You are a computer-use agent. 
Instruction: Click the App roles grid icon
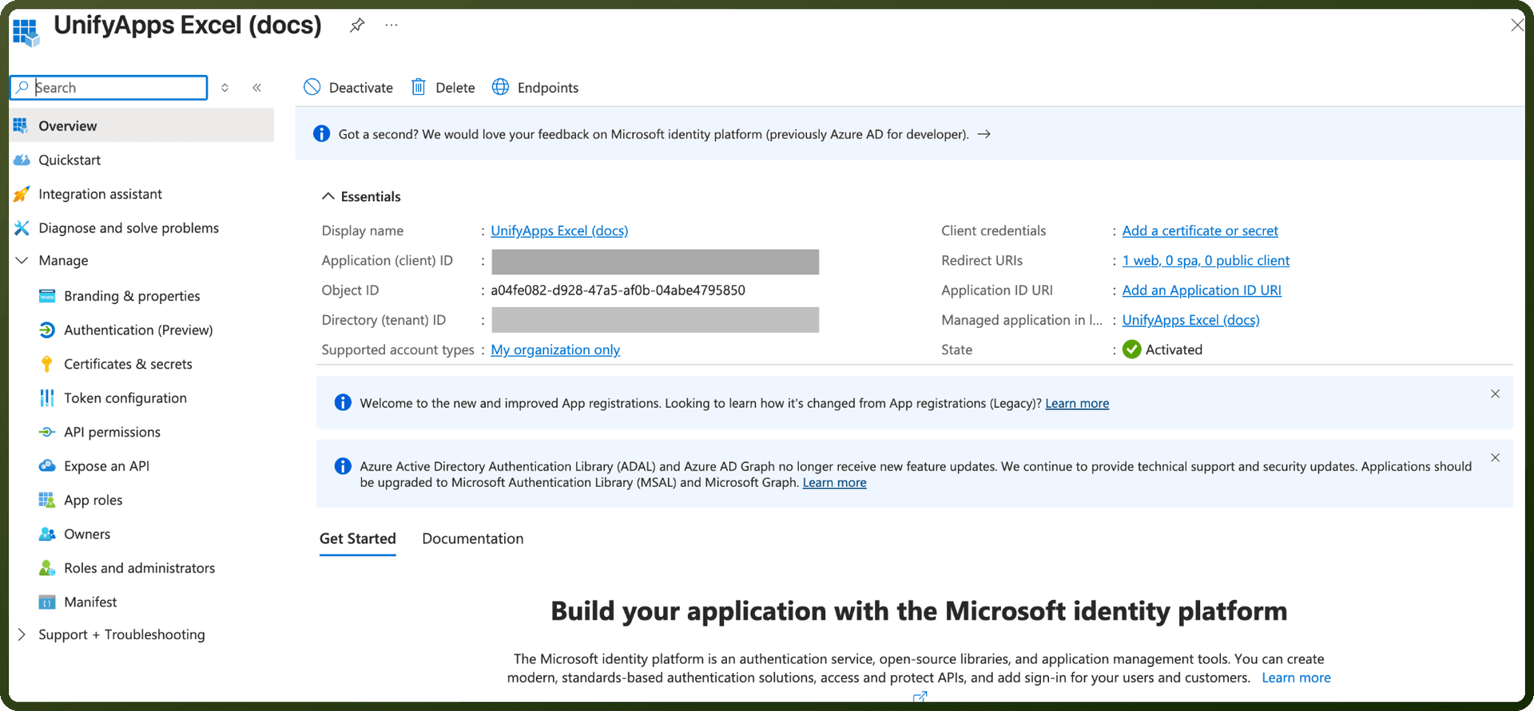pyautogui.click(x=47, y=500)
